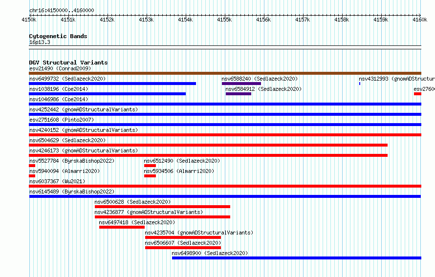The image size is (435, 277).
Task: Click the red bar under nsv6037367
Action: 225,186
